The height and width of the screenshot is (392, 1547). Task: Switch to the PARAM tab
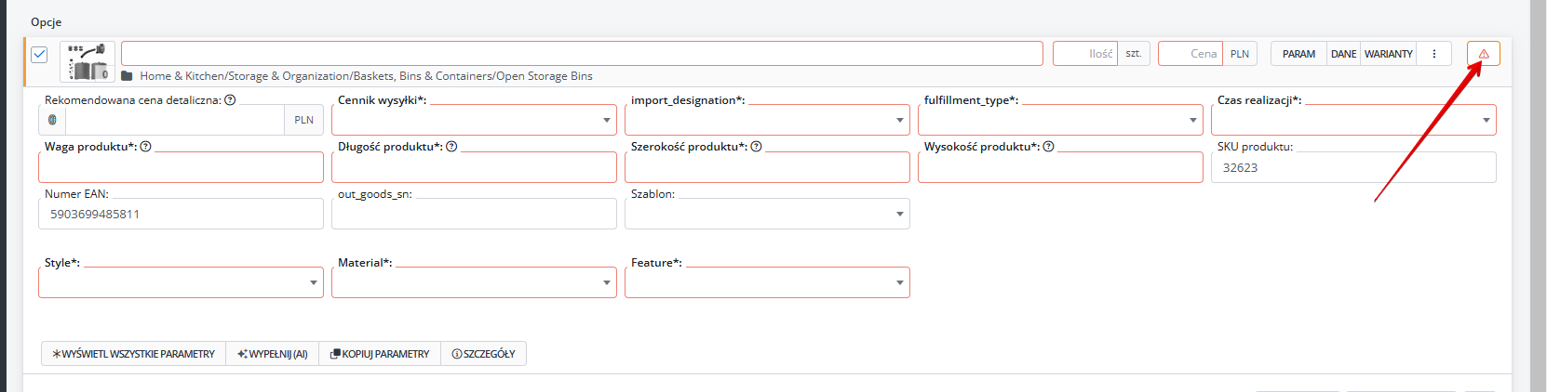coord(1298,54)
